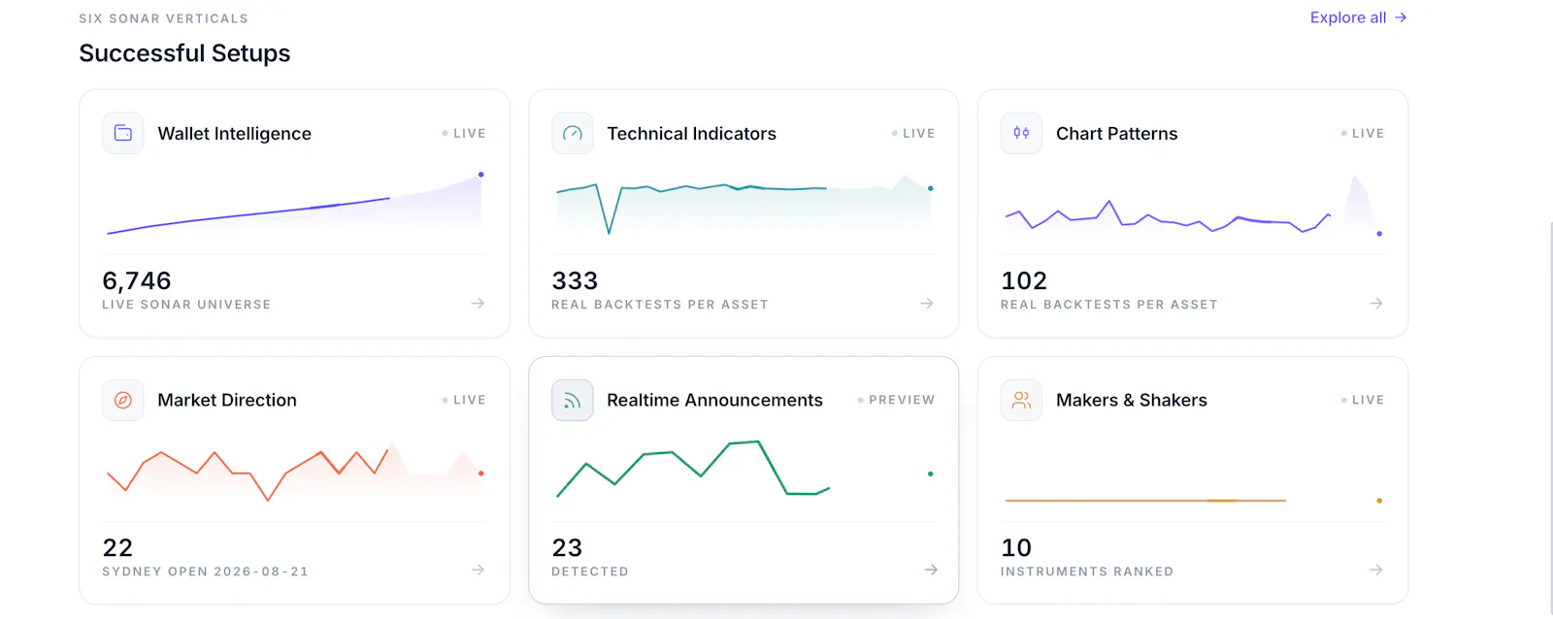Click the Realtime Announcements green sparkline chart

(744, 469)
